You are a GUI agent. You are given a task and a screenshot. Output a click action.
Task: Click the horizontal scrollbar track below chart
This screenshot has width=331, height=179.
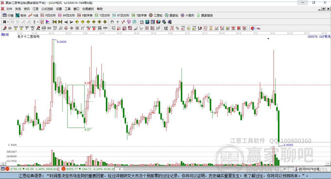[202, 169]
